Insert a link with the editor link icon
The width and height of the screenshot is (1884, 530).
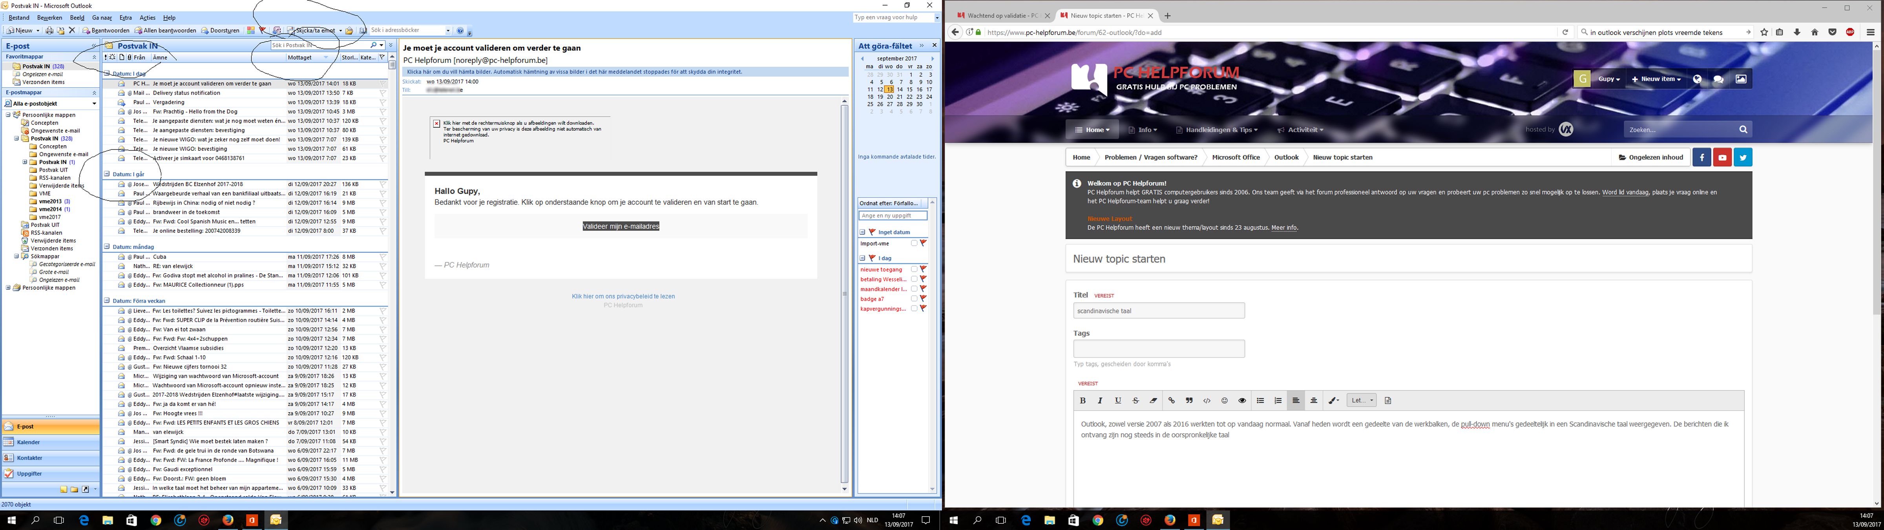(x=1172, y=400)
